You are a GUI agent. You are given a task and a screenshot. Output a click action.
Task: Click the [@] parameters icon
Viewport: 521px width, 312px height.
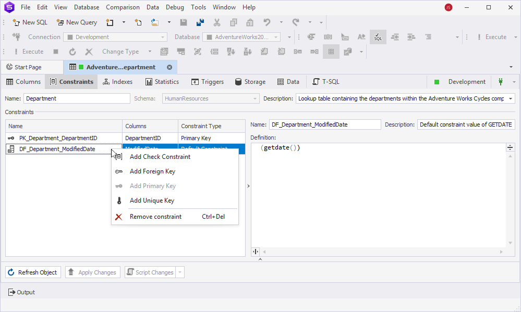click(x=328, y=37)
